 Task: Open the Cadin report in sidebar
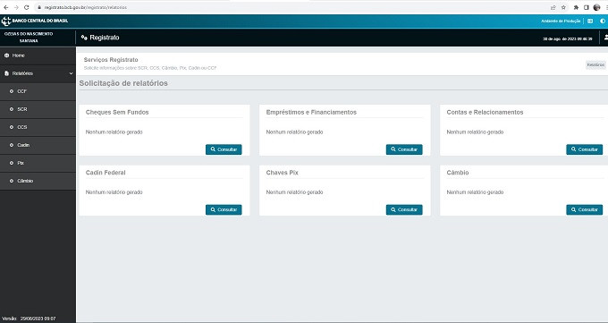pos(38,145)
